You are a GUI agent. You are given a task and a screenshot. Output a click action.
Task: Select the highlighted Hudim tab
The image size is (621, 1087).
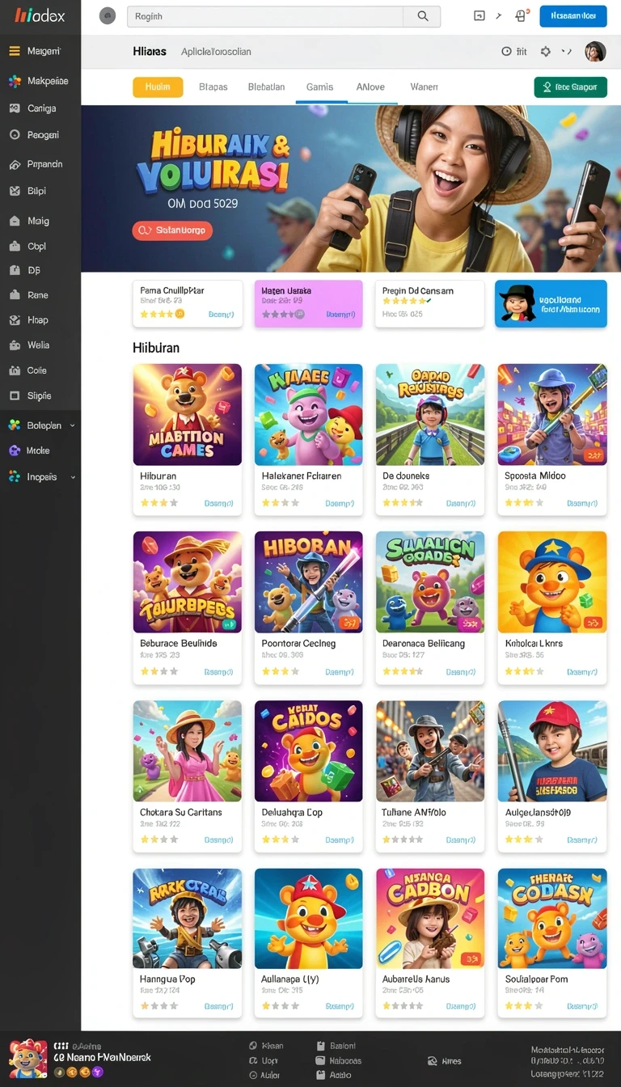158,87
